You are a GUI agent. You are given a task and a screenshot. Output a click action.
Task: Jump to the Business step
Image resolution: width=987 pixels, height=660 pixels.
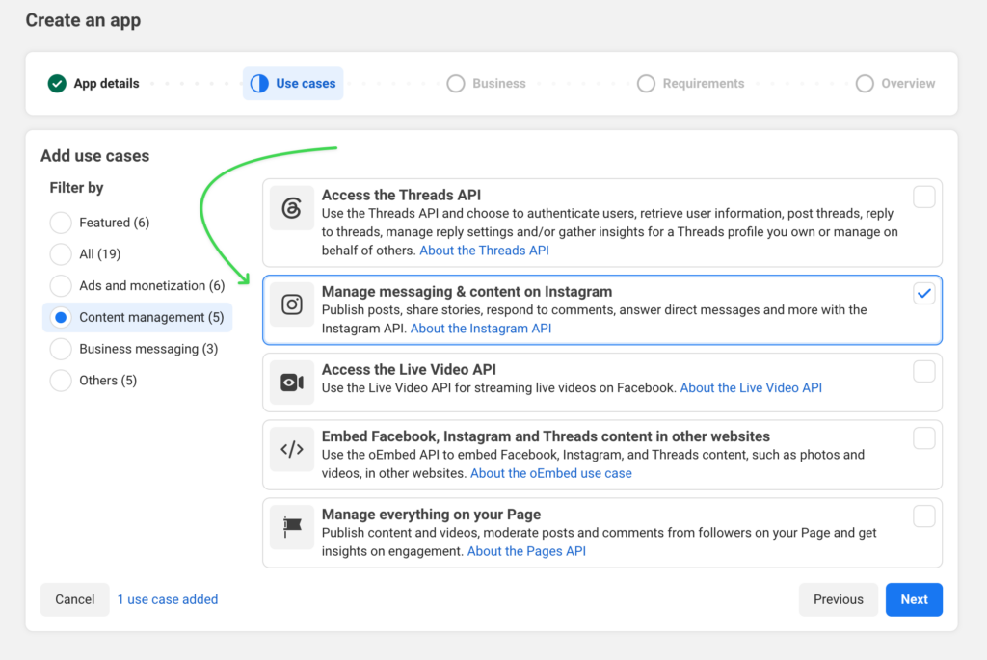(x=486, y=83)
